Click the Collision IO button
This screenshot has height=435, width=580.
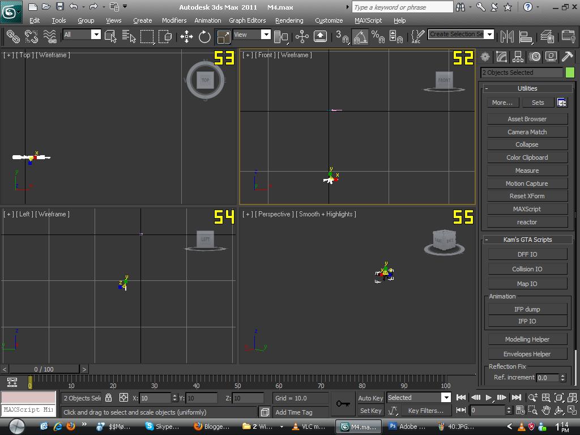(527, 269)
